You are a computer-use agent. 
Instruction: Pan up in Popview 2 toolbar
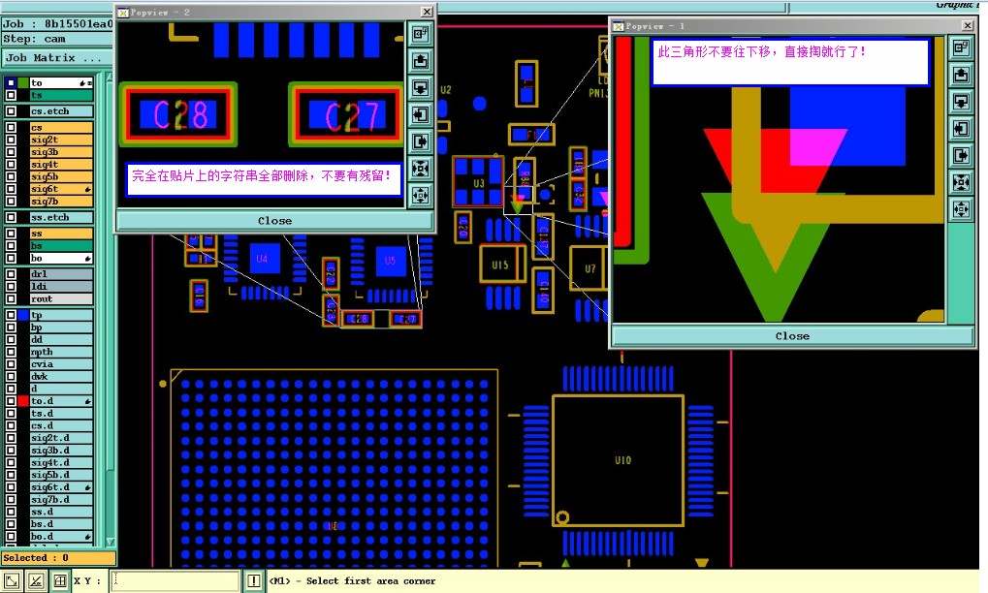click(x=420, y=60)
